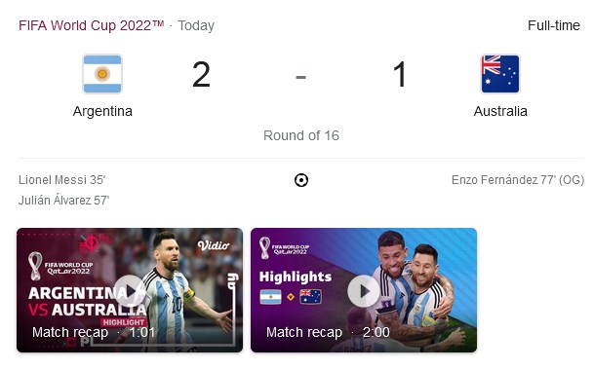Click the Australia flag icon
The height and width of the screenshot is (370, 594).
(500, 74)
